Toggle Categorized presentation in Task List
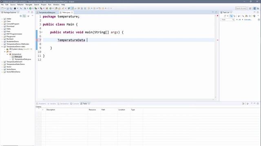Image resolution: width=261 pixels, height=146 pixels. (x=231, y=16)
